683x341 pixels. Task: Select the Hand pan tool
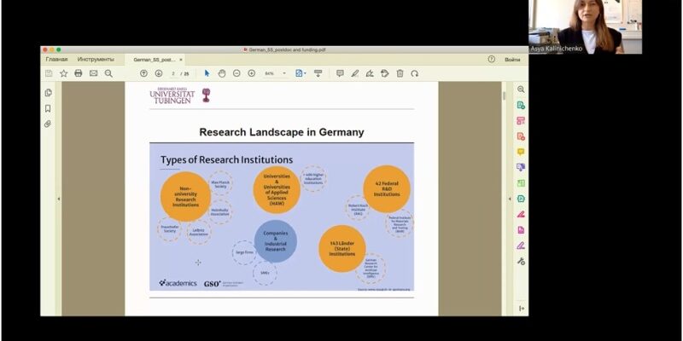(222, 73)
